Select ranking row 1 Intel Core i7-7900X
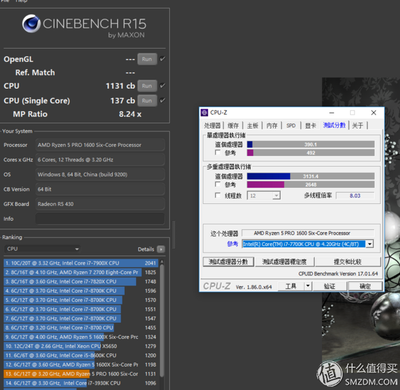 point(81,263)
